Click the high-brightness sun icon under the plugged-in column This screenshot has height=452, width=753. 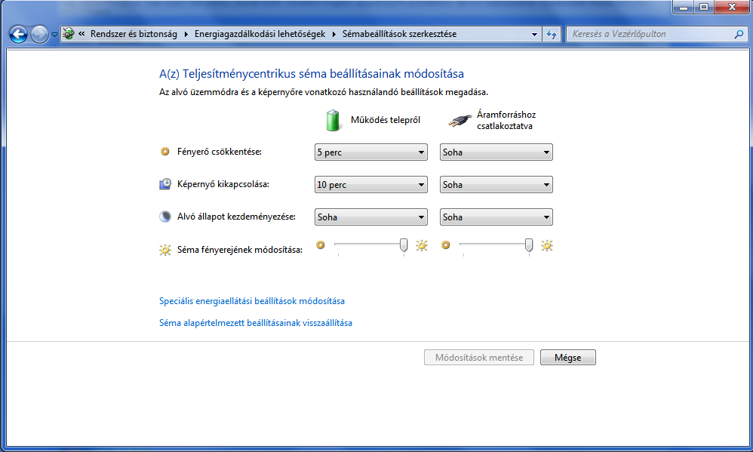pyautogui.click(x=546, y=245)
